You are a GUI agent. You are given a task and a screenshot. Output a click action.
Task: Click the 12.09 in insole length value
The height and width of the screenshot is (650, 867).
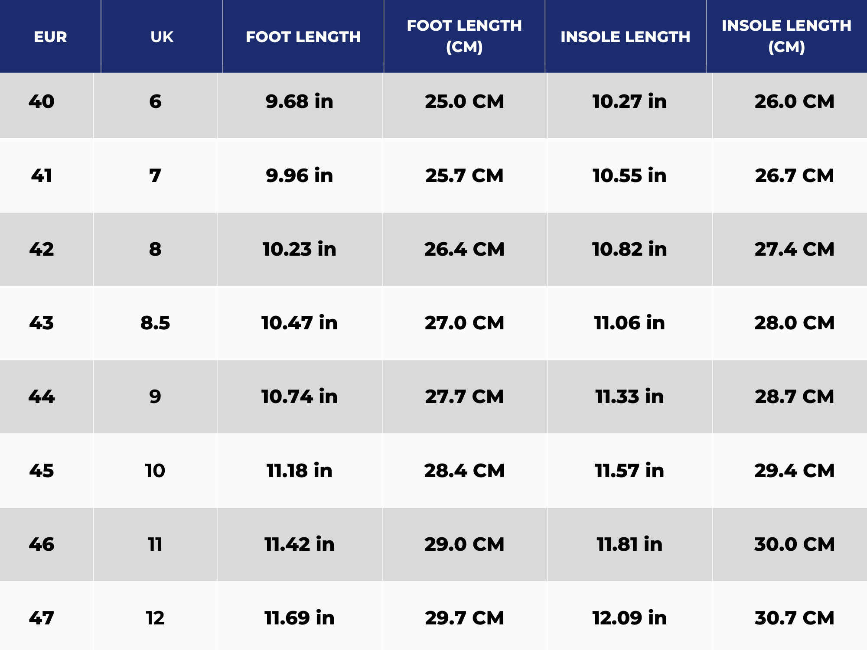(629, 618)
